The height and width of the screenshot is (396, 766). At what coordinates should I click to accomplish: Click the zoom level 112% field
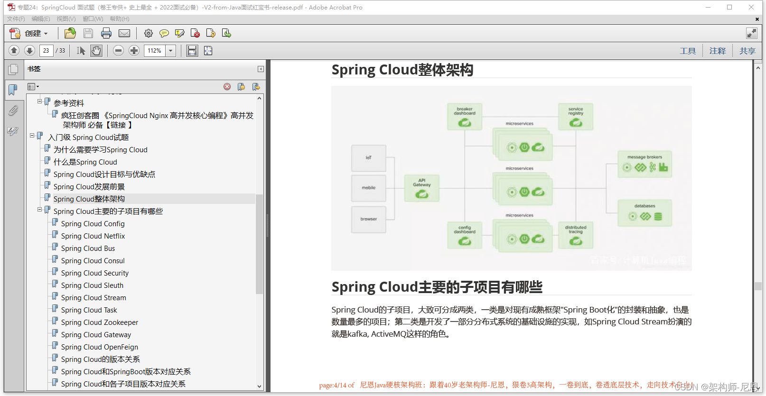[x=155, y=50]
